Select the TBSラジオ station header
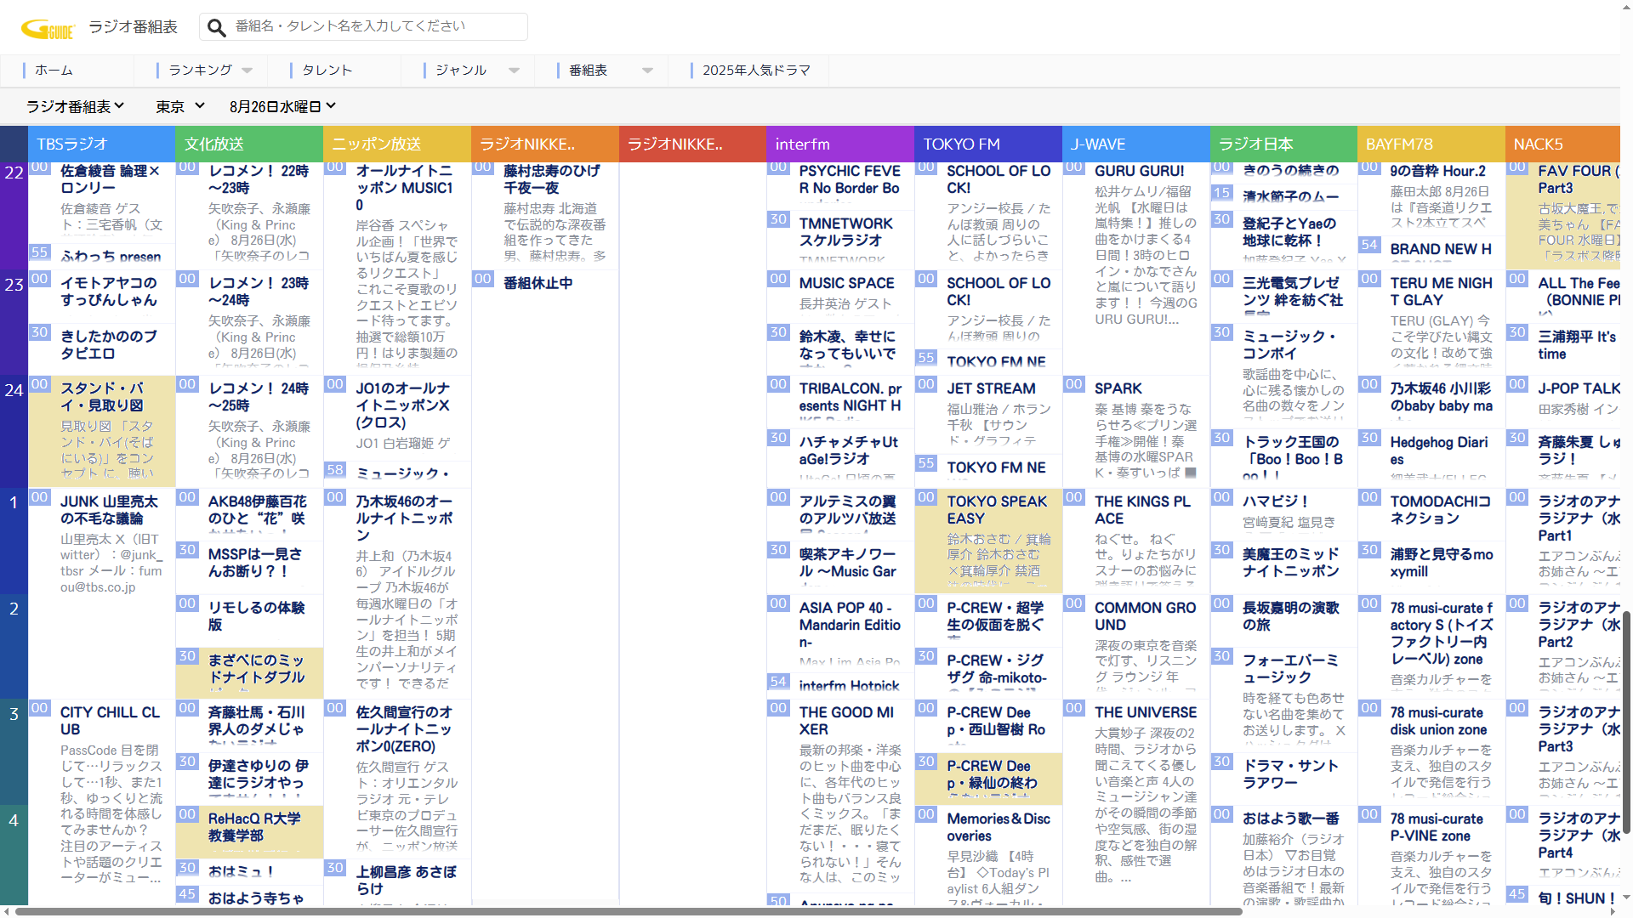 [x=102, y=144]
